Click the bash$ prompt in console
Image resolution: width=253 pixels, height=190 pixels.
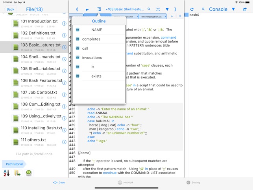tap(194, 15)
